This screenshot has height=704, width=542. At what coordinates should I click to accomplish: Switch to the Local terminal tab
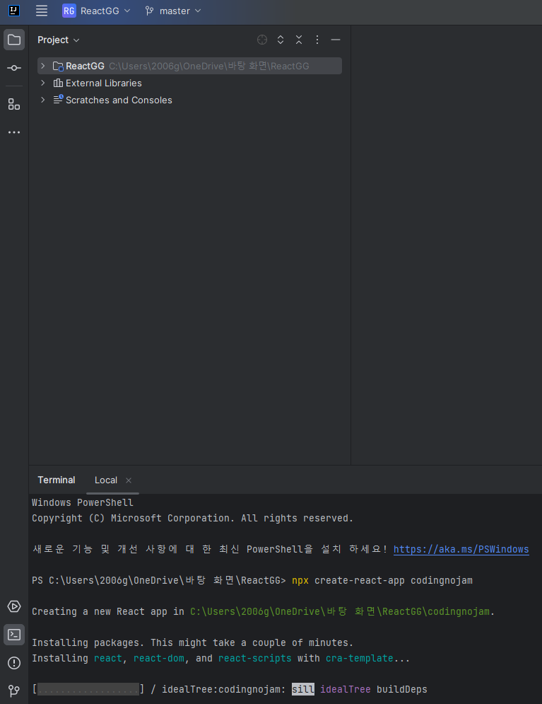(x=106, y=480)
